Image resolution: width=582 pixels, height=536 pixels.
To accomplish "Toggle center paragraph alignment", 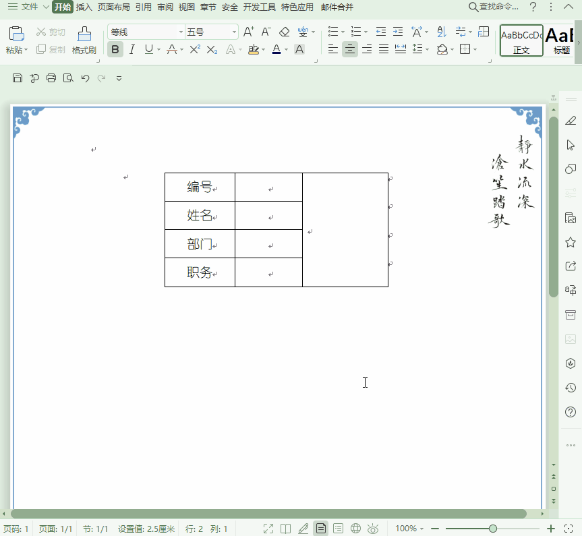I will (x=349, y=49).
